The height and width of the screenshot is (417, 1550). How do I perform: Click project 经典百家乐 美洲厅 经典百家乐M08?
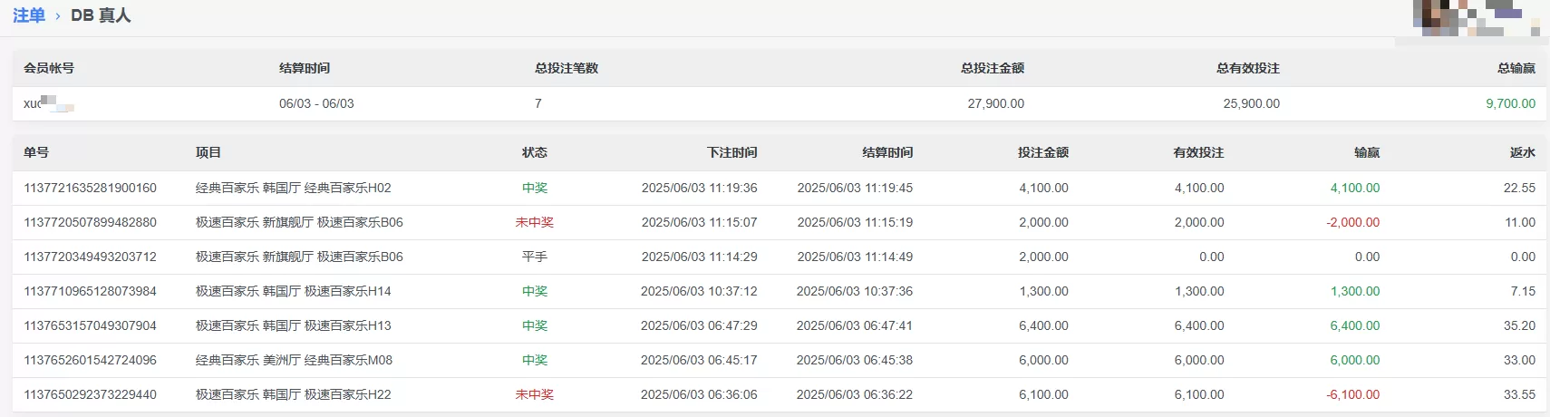(295, 360)
